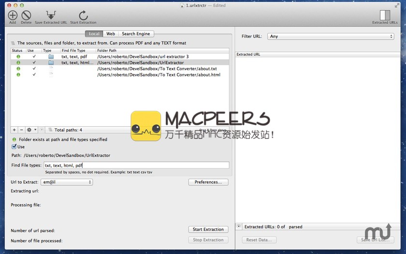Click the Preferences... button

pos(208,182)
